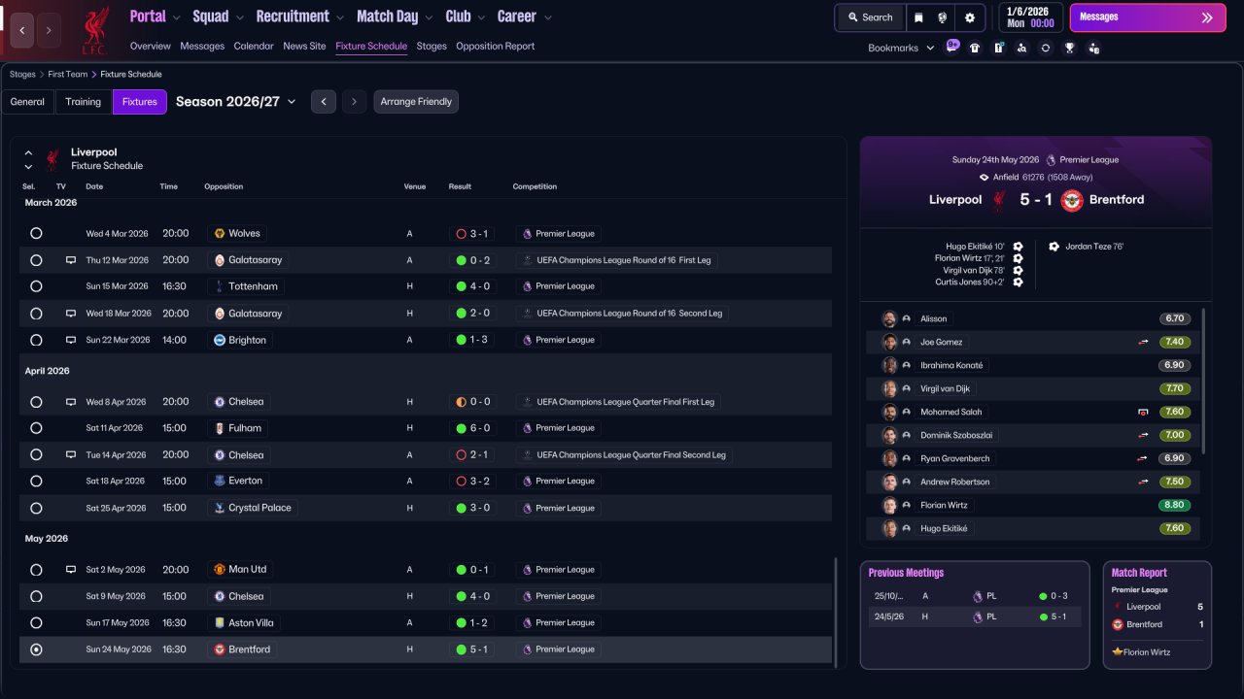Click Alisson's player portrait
1244x699 pixels.
pyautogui.click(x=889, y=318)
